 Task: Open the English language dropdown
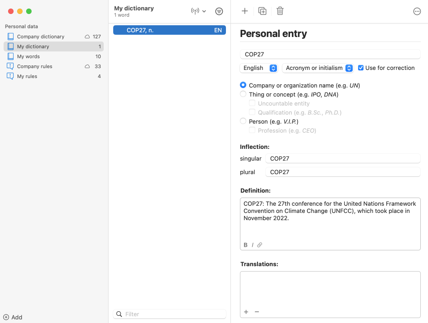pyautogui.click(x=259, y=68)
